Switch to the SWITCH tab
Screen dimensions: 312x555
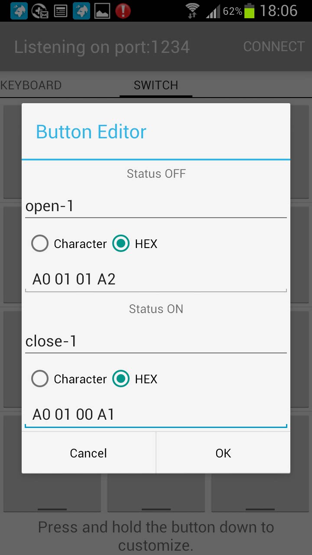(156, 85)
